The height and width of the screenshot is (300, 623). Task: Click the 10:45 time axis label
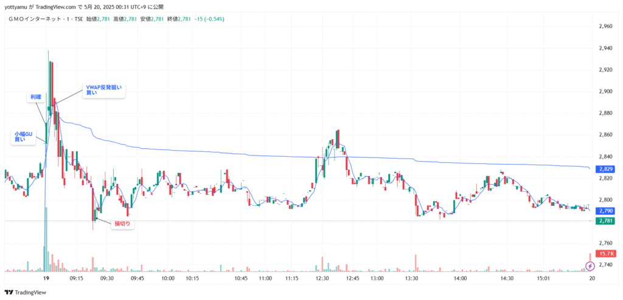pos(241,279)
